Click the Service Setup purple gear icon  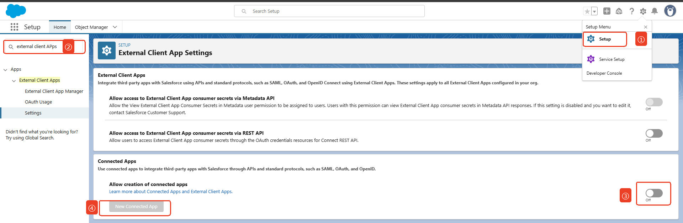coord(591,59)
